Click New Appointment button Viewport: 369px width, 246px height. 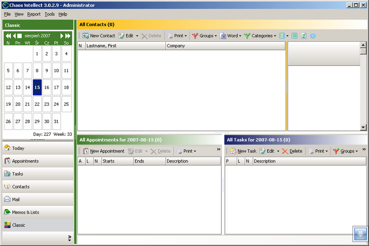pyautogui.click(x=104, y=151)
